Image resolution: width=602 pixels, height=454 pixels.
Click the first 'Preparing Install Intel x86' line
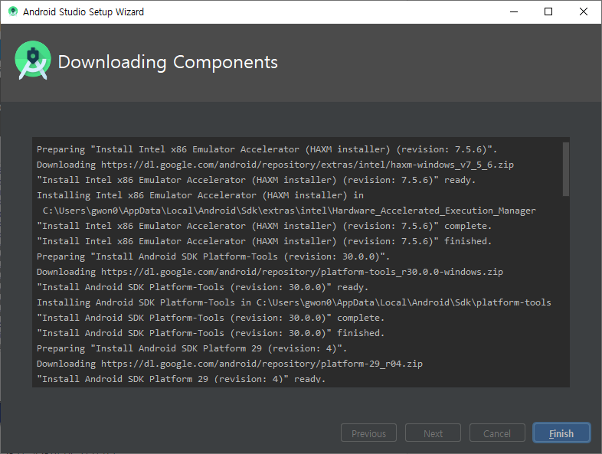[x=267, y=149]
